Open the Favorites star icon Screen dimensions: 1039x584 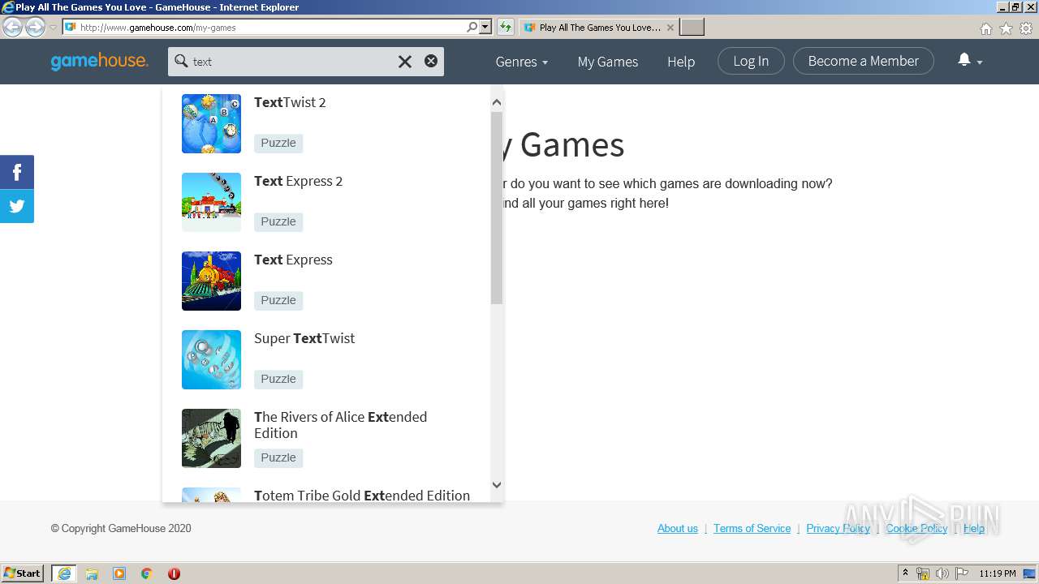(1006, 28)
